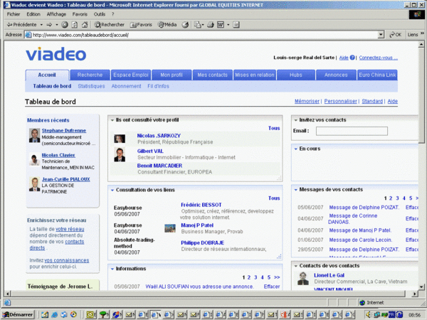Click the volume speaker tray icon
Screen dimensions: 427x320
(x=369, y=314)
